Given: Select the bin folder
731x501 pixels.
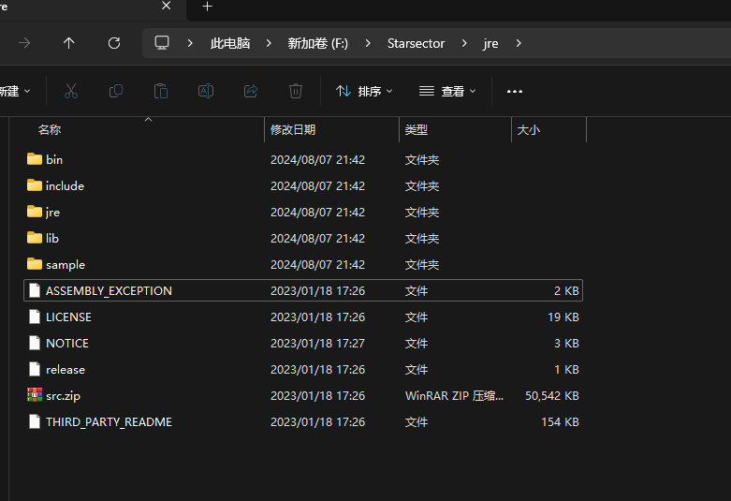Looking at the screenshot, I should click(x=54, y=159).
